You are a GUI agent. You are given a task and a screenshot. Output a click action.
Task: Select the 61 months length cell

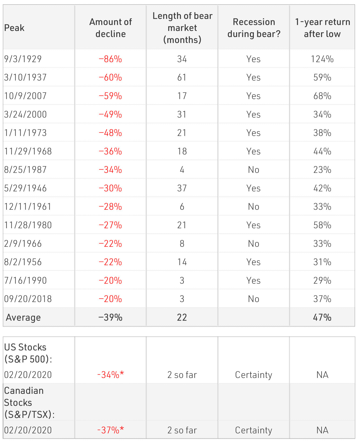tap(182, 77)
